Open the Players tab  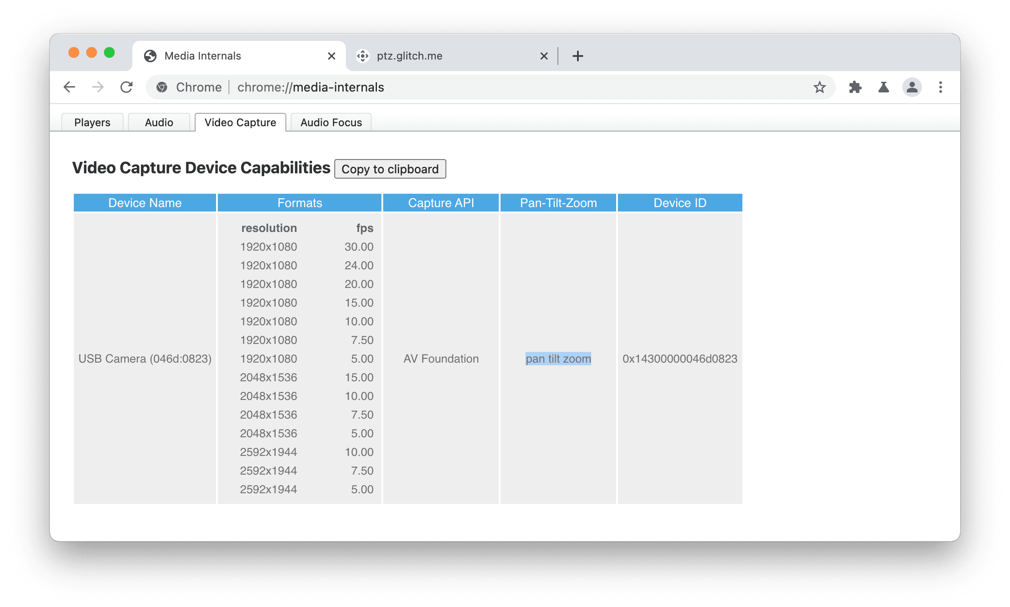92,122
